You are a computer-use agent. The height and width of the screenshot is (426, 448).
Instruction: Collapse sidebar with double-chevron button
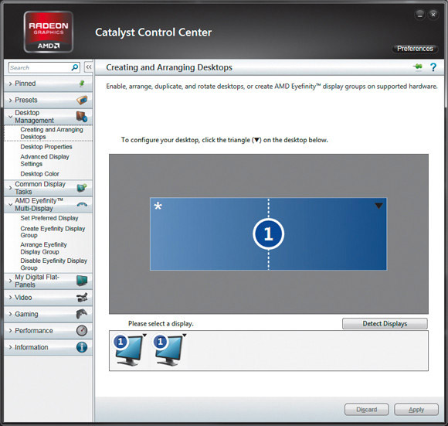tap(89, 67)
